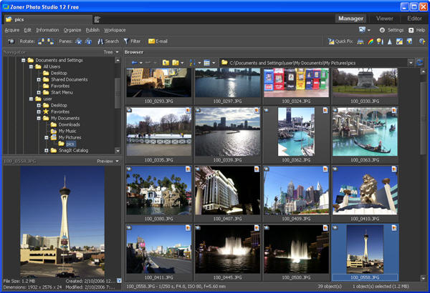Click the Search binoculars icon

(99, 41)
